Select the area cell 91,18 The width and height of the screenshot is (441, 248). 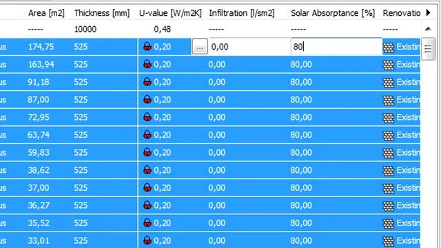[x=39, y=82]
